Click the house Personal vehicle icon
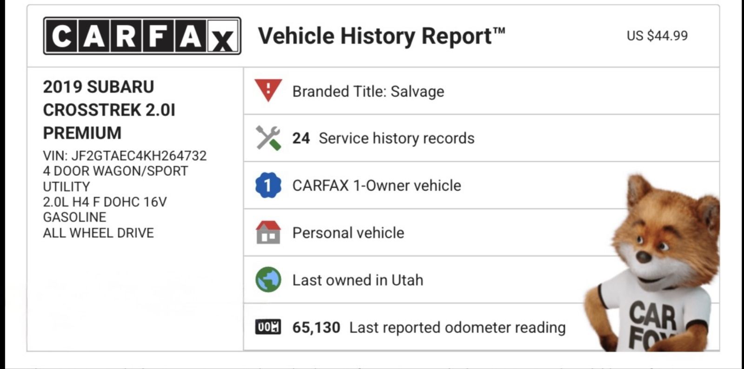 (x=268, y=232)
